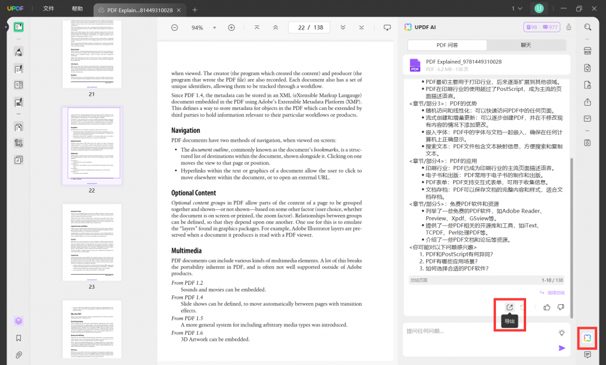The width and height of the screenshot is (606, 365).
Task: Toggle the UPDF AI panel
Action: tap(587, 338)
